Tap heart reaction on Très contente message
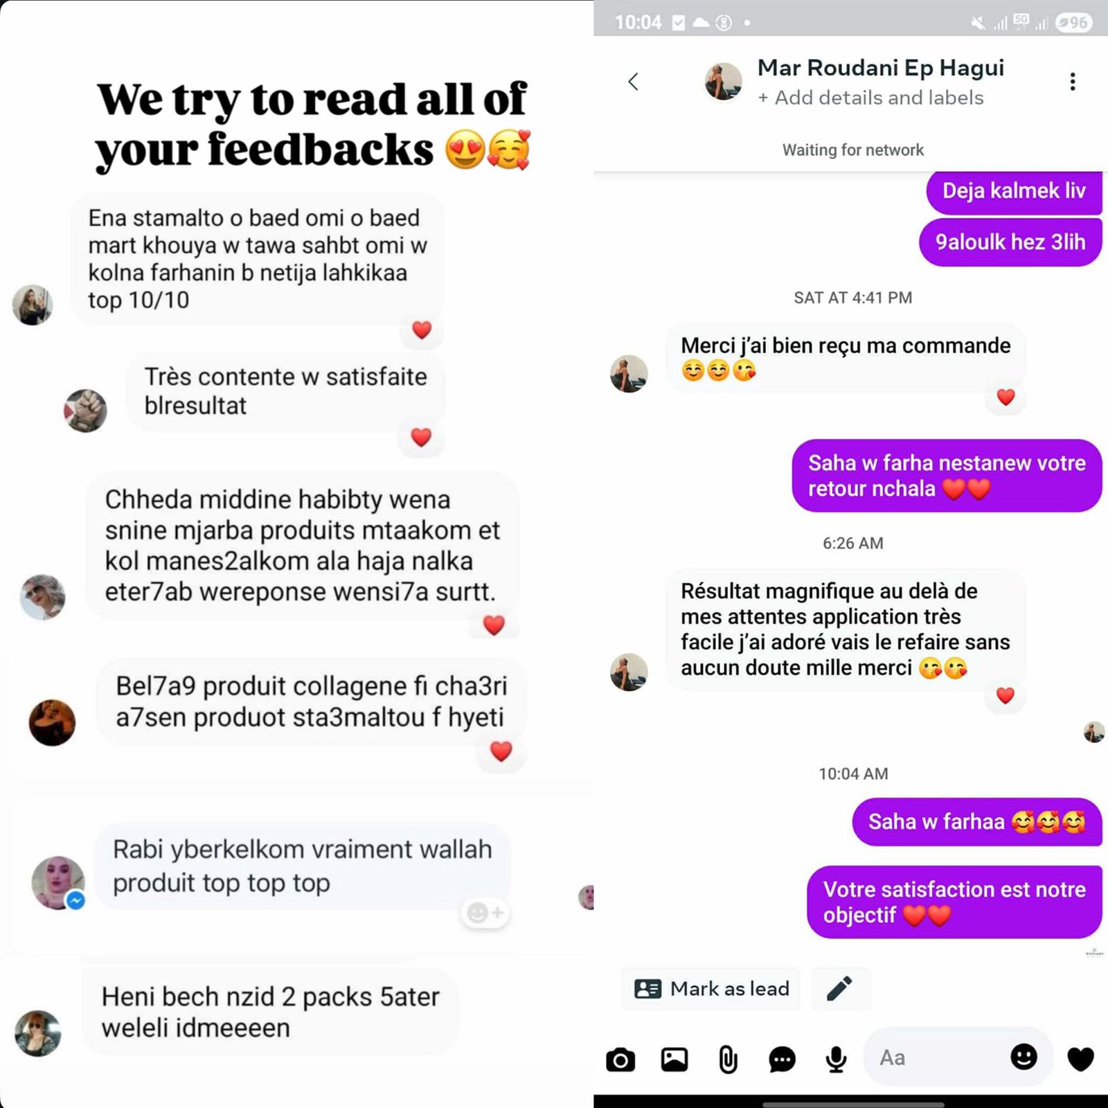 tap(421, 437)
